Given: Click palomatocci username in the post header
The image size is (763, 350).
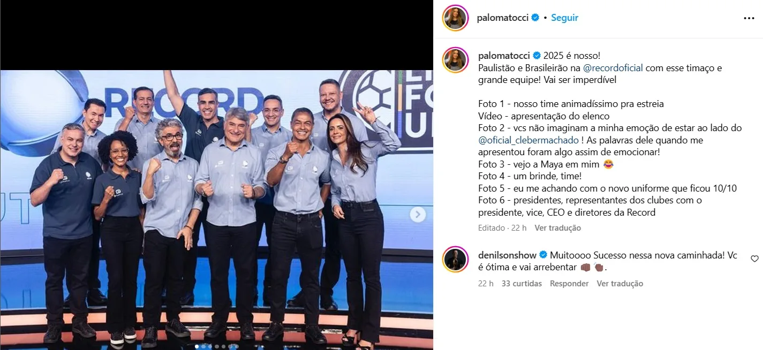Looking at the screenshot, I should point(503,18).
